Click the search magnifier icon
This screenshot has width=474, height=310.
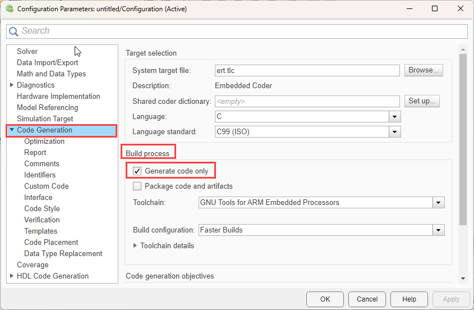(13, 31)
